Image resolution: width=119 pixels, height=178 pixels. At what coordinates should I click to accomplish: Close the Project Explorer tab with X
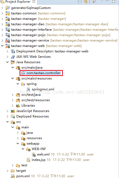34,1
